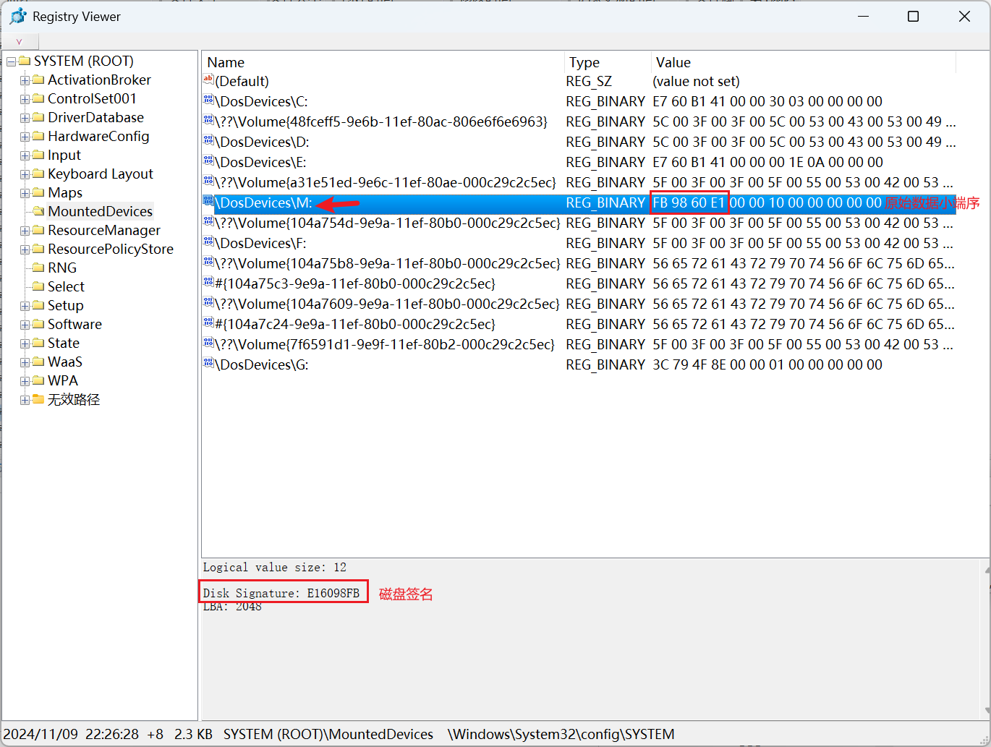This screenshot has width=991, height=747.
Task: Click the binary icon beside \DosDevices\G:
Action: pos(208,364)
